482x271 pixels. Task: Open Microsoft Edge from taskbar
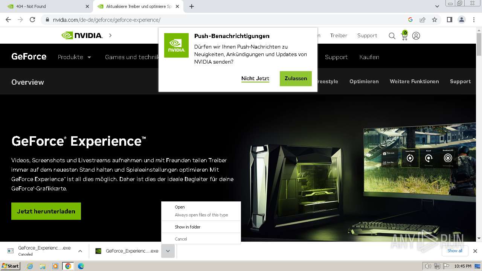point(81,266)
